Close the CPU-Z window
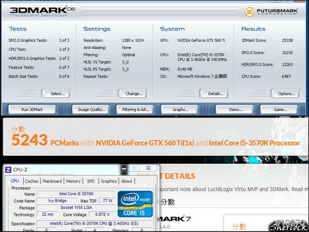The width and height of the screenshot is (309, 232). click(147, 168)
